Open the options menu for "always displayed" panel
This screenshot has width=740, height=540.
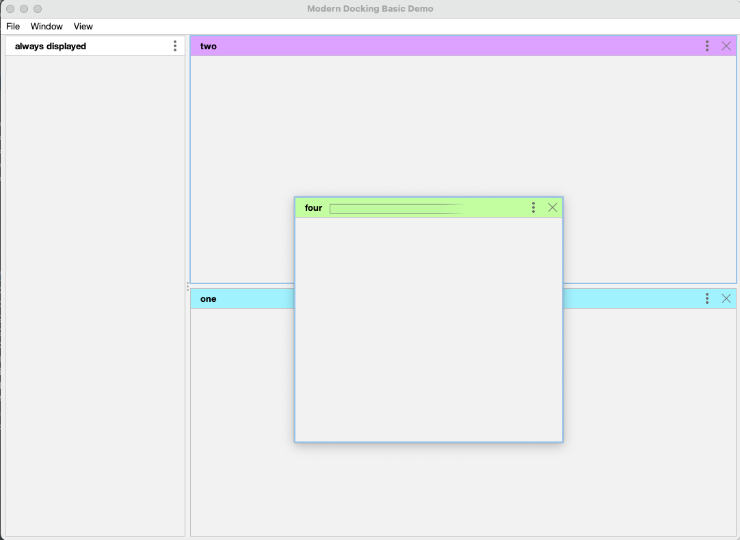coord(174,46)
